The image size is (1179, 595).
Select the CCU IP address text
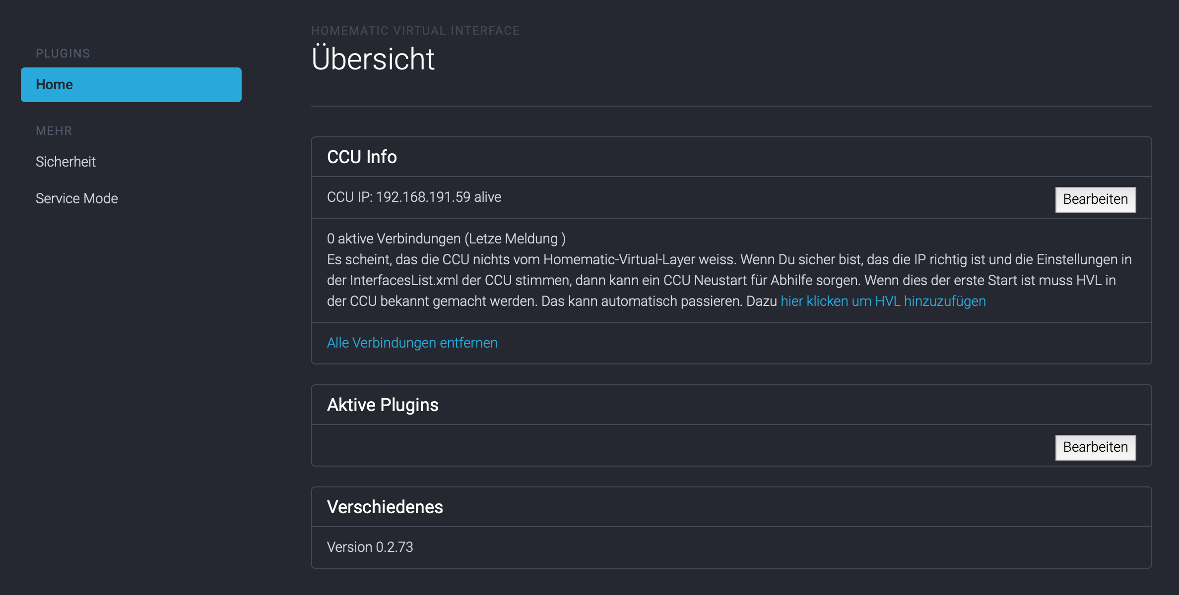tap(413, 197)
